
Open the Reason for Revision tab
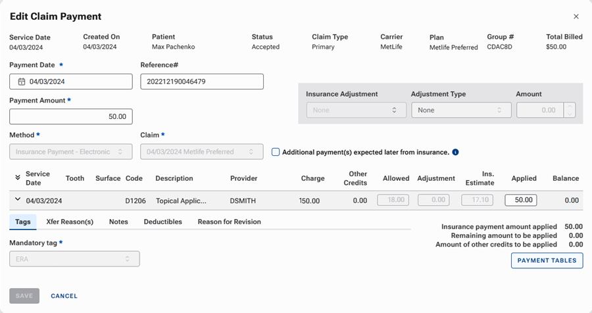(x=229, y=222)
